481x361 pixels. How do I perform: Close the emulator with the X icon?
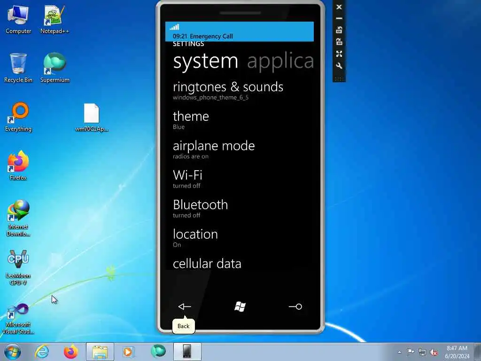(339, 7)
